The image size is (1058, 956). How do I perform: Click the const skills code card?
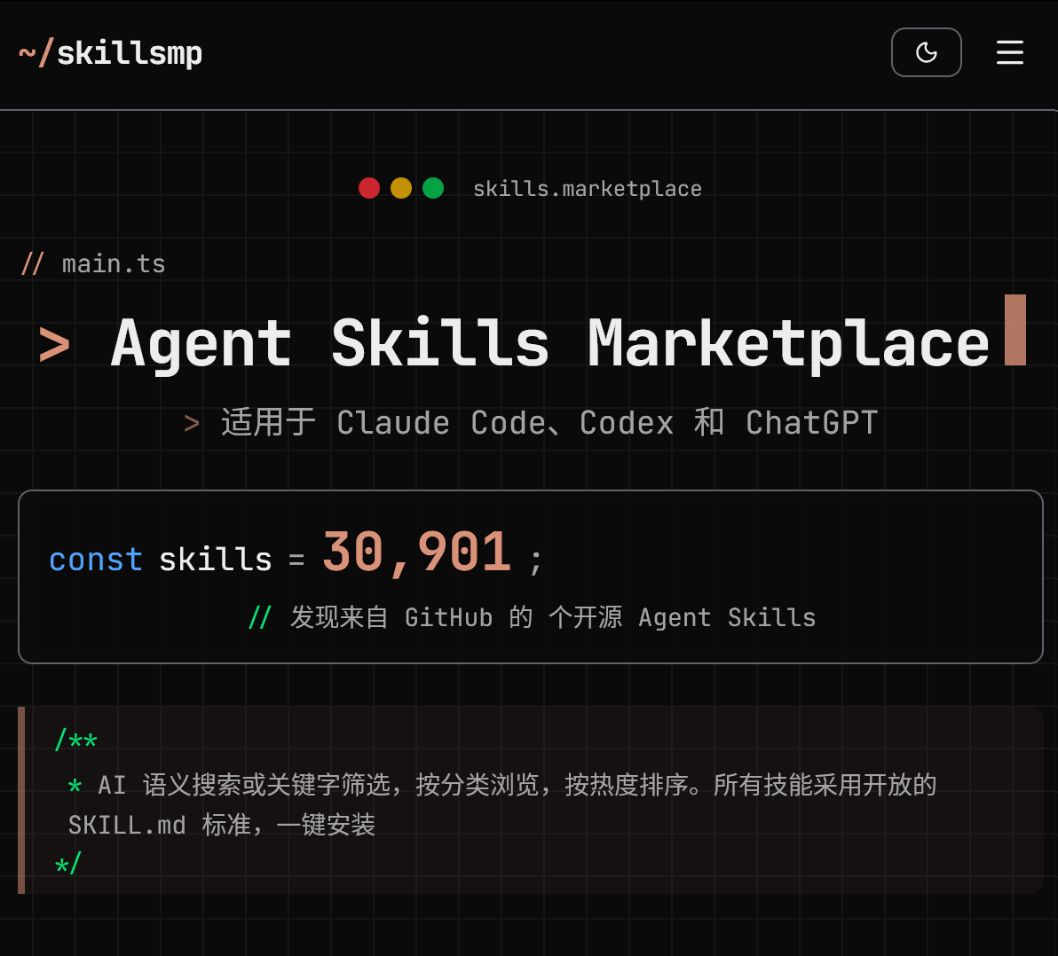tap(529, 576)
